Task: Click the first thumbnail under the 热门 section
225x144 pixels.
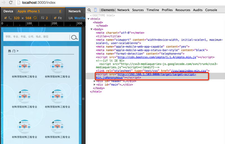Action: 24,66
